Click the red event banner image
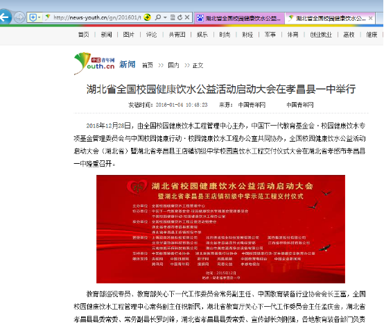384x329 pixels. [220, 229]
